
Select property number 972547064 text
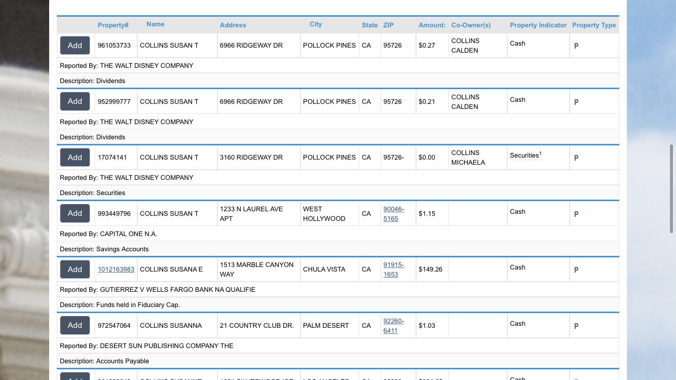(114, 326)
